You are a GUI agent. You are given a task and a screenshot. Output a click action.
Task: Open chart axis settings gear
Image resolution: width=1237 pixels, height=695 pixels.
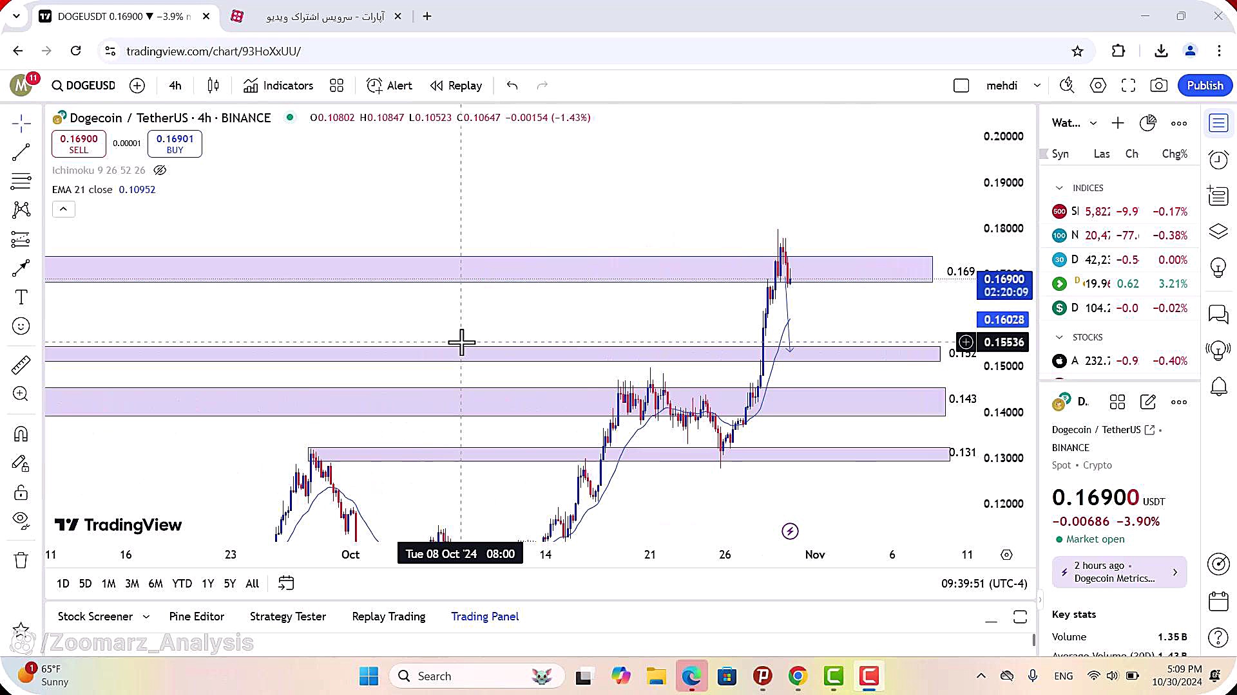(1006, 555)
